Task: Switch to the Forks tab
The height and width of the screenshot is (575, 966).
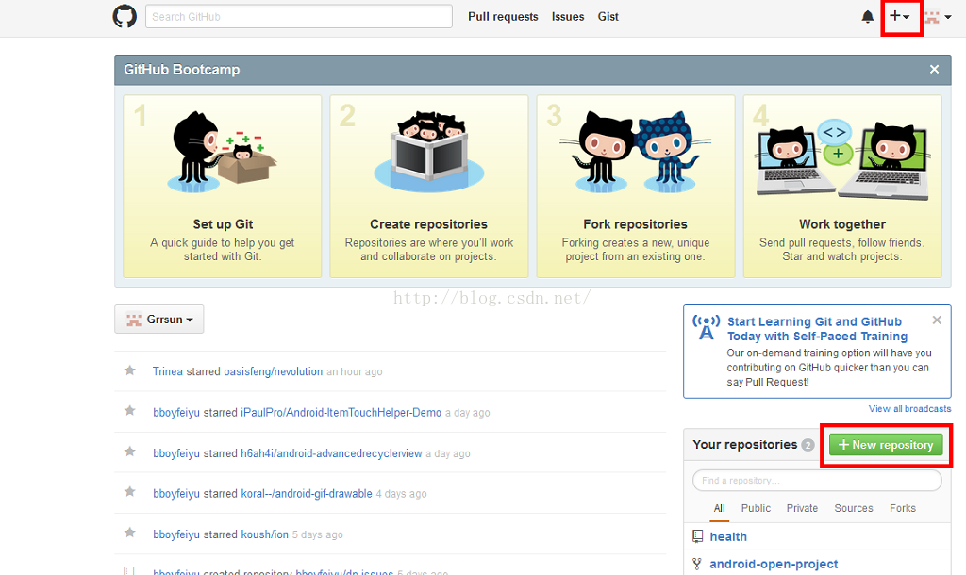Action: pos(903,508)
